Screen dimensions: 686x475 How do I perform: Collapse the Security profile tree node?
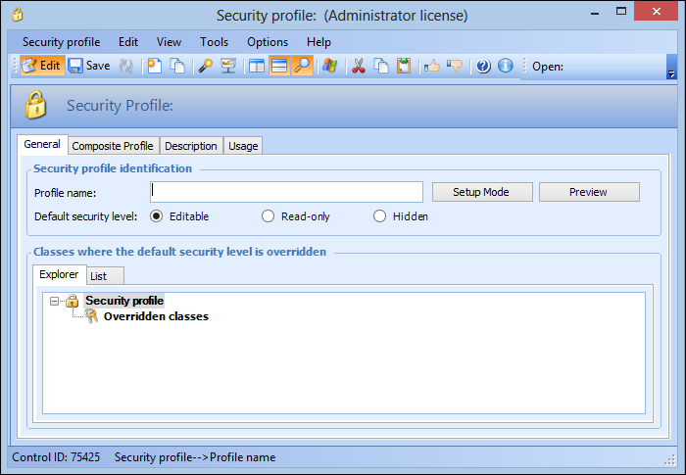(55, 302)
